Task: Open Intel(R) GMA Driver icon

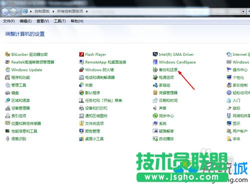Action: 155,54
